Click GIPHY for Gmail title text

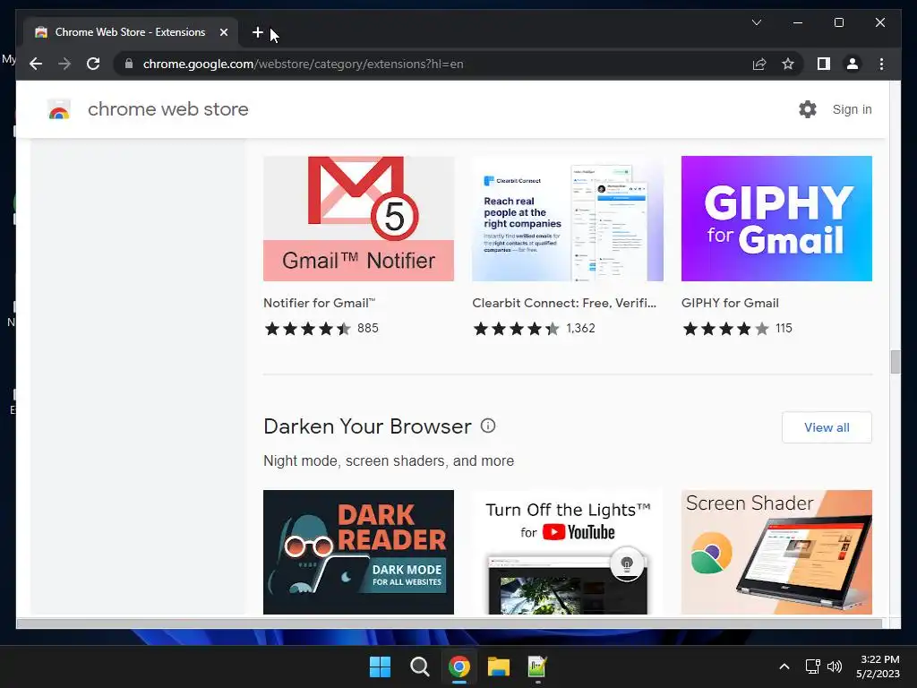730,303
